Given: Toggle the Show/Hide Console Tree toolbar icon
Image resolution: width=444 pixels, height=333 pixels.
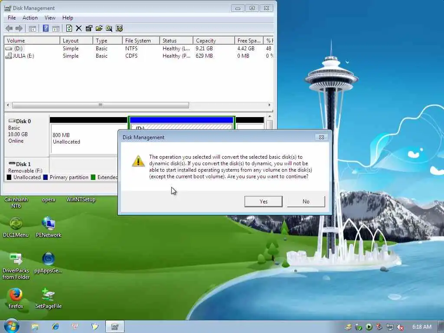Looking at the screenshot, I should click(32, 28).
